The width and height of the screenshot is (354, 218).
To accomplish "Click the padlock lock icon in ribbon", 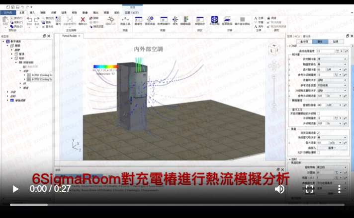I will [268, 18].
